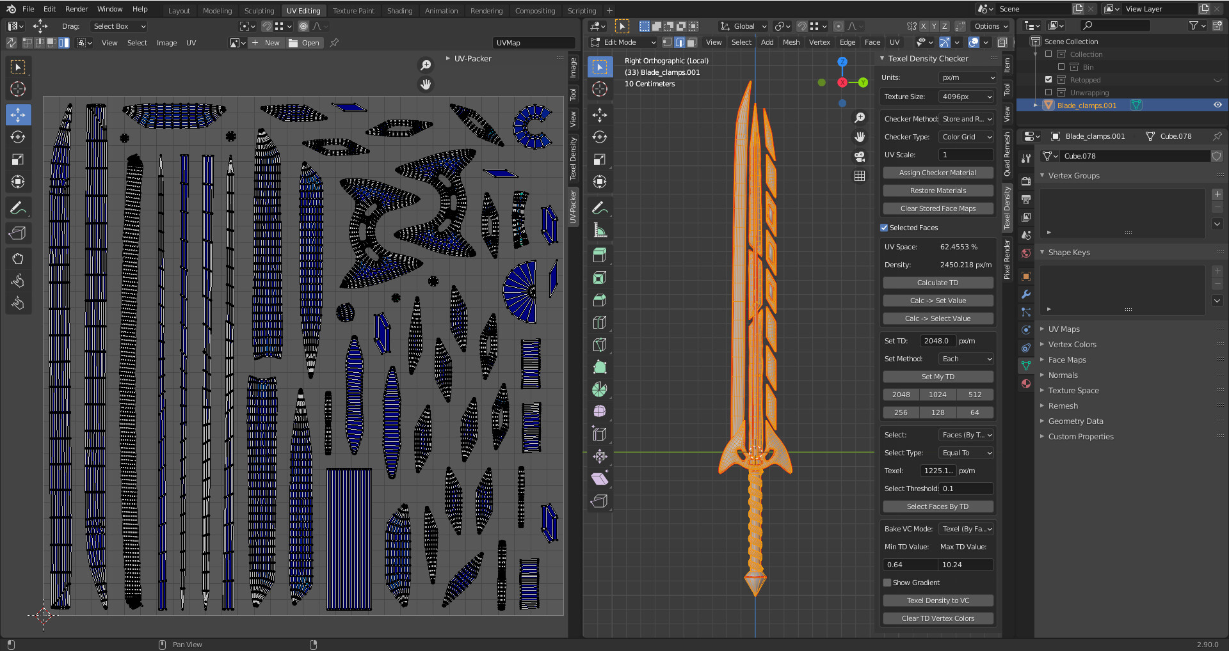Choose the Grab sculpt tool in UV editor

coord(18,258)
